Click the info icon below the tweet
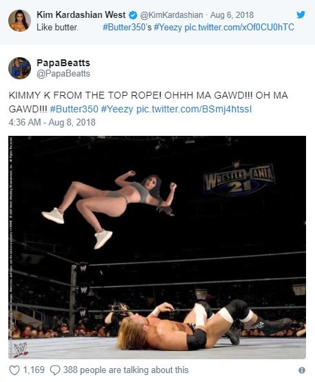Viewport: 315px width, 382px height. coord(302,370)
